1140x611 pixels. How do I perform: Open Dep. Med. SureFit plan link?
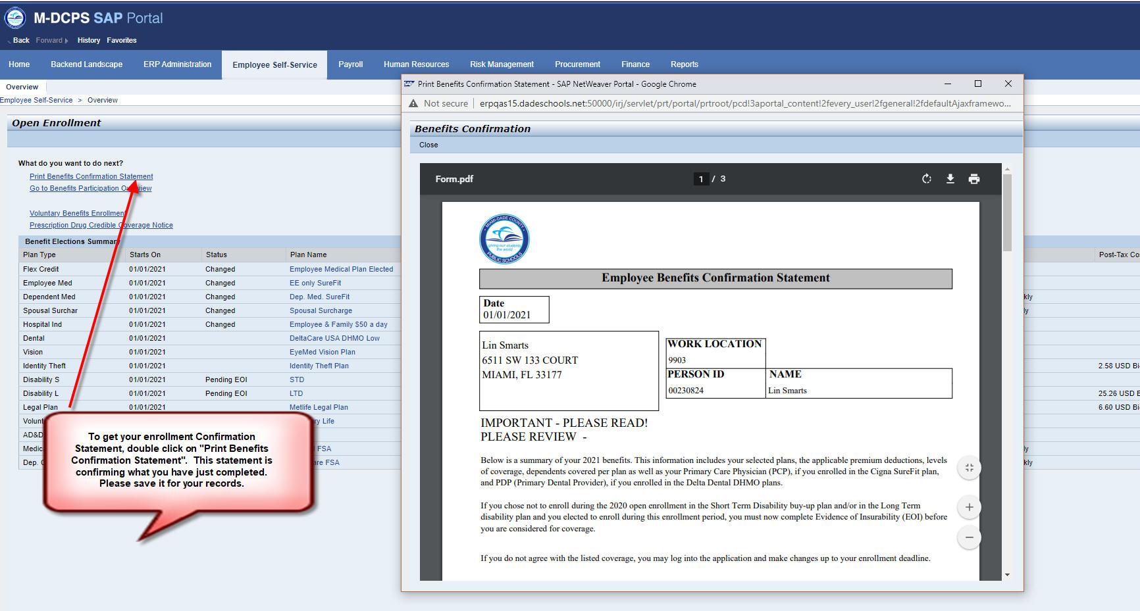pos(320,297)
